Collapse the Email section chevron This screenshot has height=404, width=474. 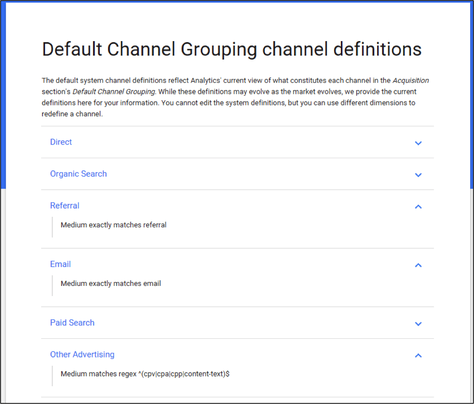pos(418,265)
